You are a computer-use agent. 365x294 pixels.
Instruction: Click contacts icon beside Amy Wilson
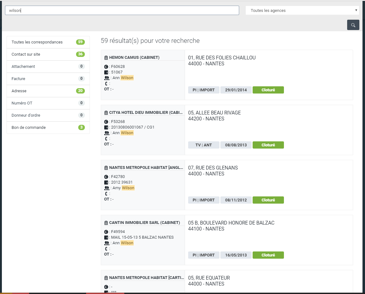pyautogui.click(x=106, y=188)
